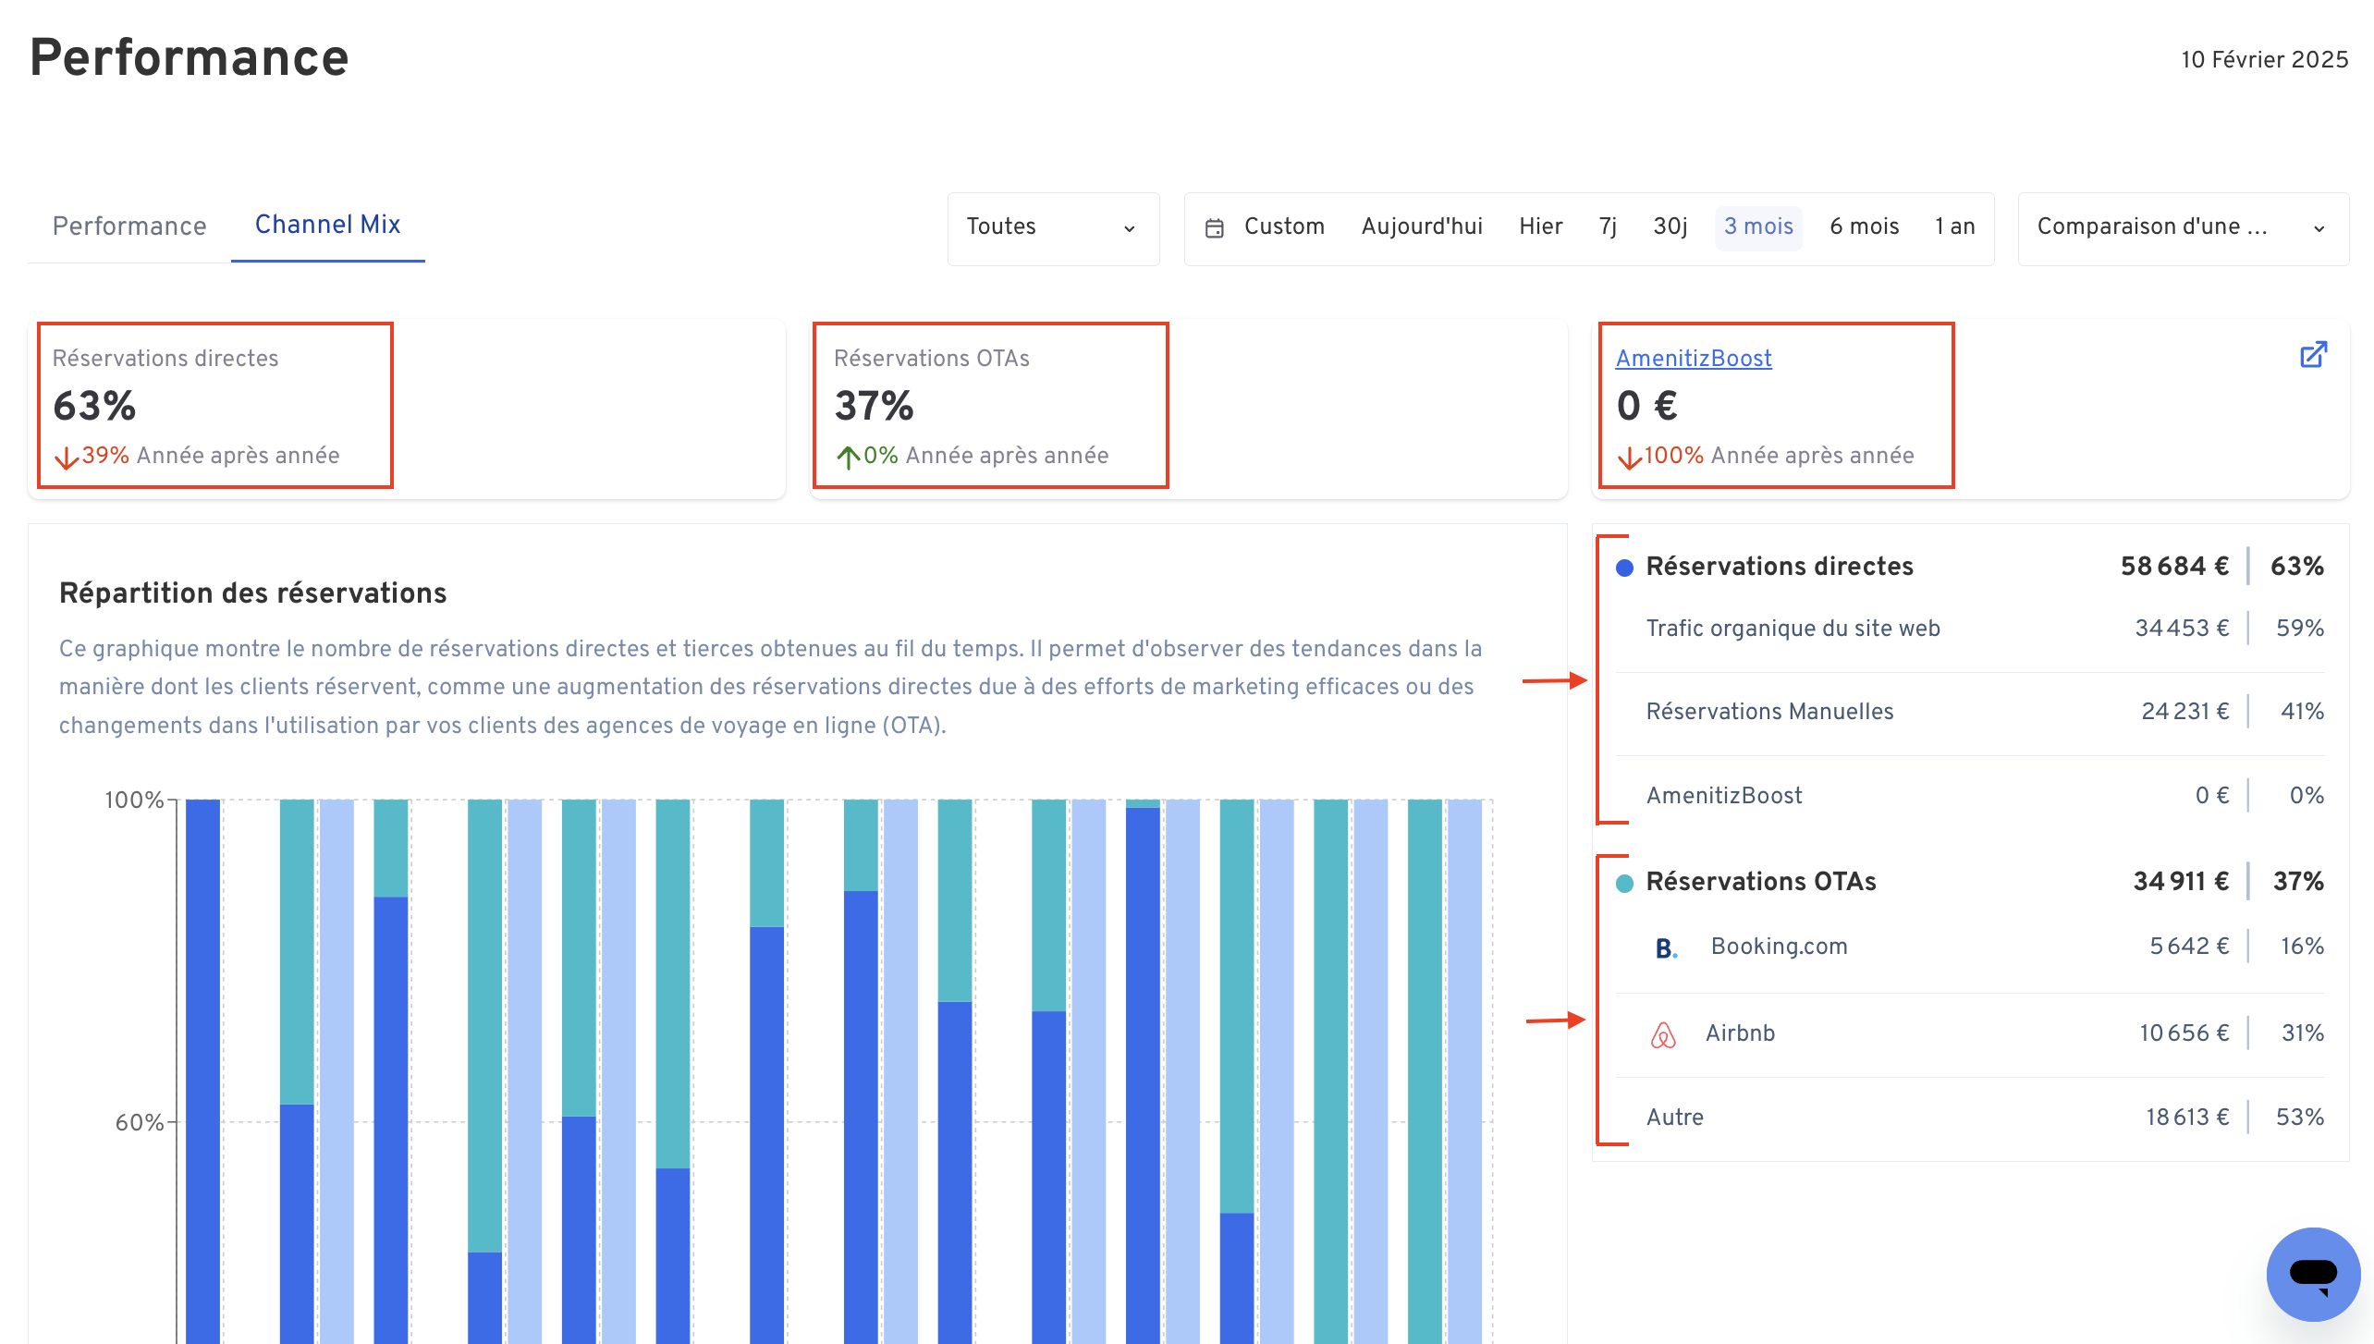Switch to the Channel Mix tab
Image resolution: width=2374 pixels, height=1344 pixels.
coord(327,225)
